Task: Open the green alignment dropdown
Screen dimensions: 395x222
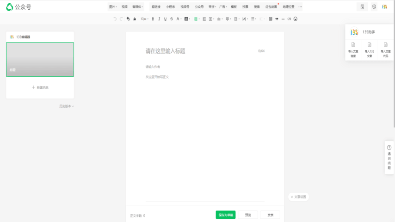Action: (197, 19)
